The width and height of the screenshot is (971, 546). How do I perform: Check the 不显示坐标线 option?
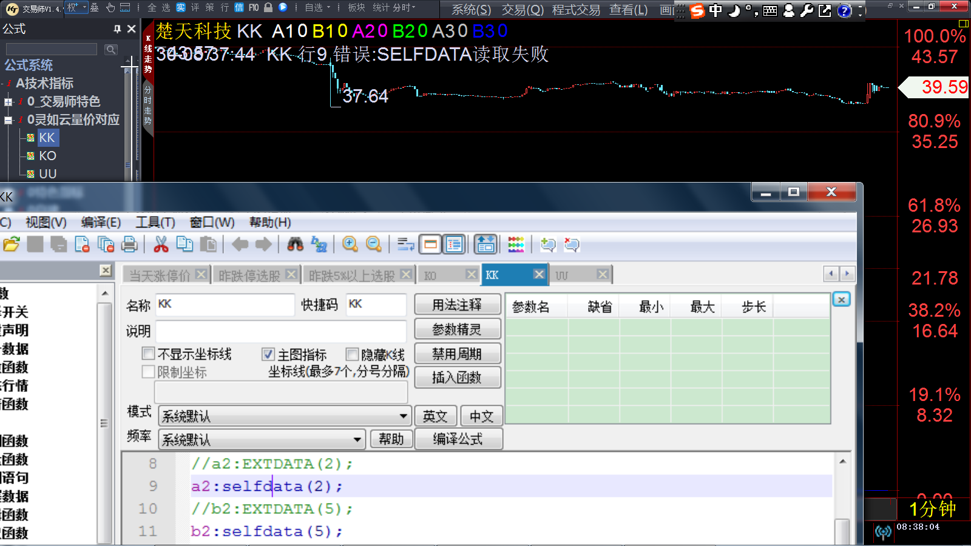pos(147,354)
